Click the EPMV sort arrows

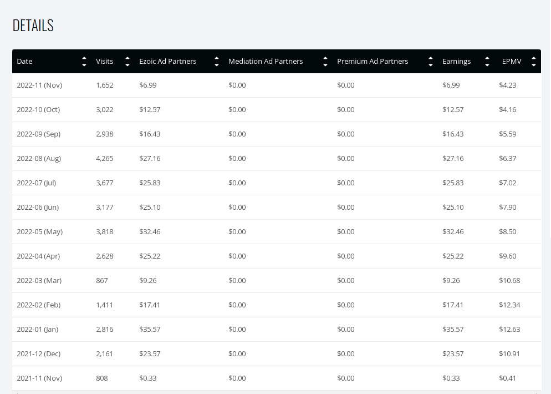533,62
